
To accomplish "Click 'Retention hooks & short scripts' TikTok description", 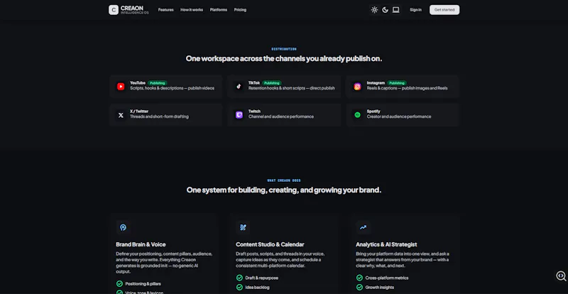I will tap(292, 88).
